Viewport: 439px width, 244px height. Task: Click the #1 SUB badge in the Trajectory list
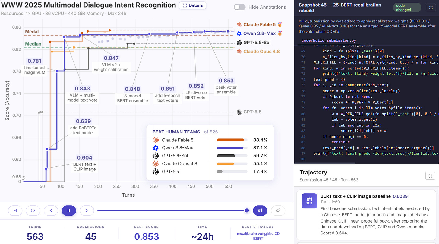[309, 201]
